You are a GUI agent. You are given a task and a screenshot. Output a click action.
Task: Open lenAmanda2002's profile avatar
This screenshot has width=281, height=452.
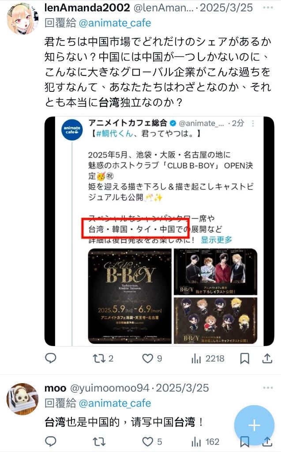click(22, 19)
